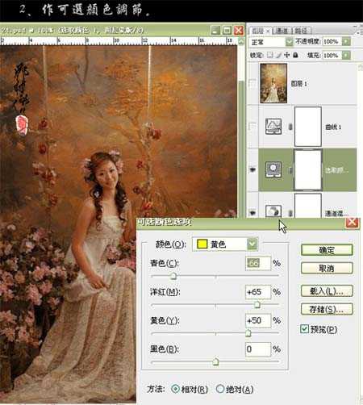Click the opacity 100% value field
This screenshot has height=405, width=363.
pyautogui.click(x=332, y=42)
